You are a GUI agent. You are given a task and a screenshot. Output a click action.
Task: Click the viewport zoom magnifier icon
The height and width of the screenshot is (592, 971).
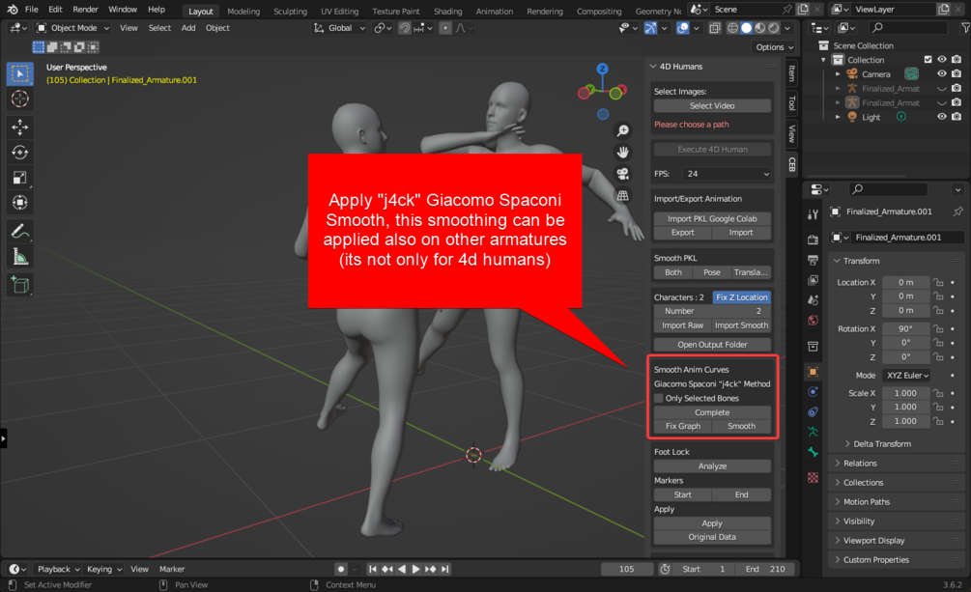623,130
